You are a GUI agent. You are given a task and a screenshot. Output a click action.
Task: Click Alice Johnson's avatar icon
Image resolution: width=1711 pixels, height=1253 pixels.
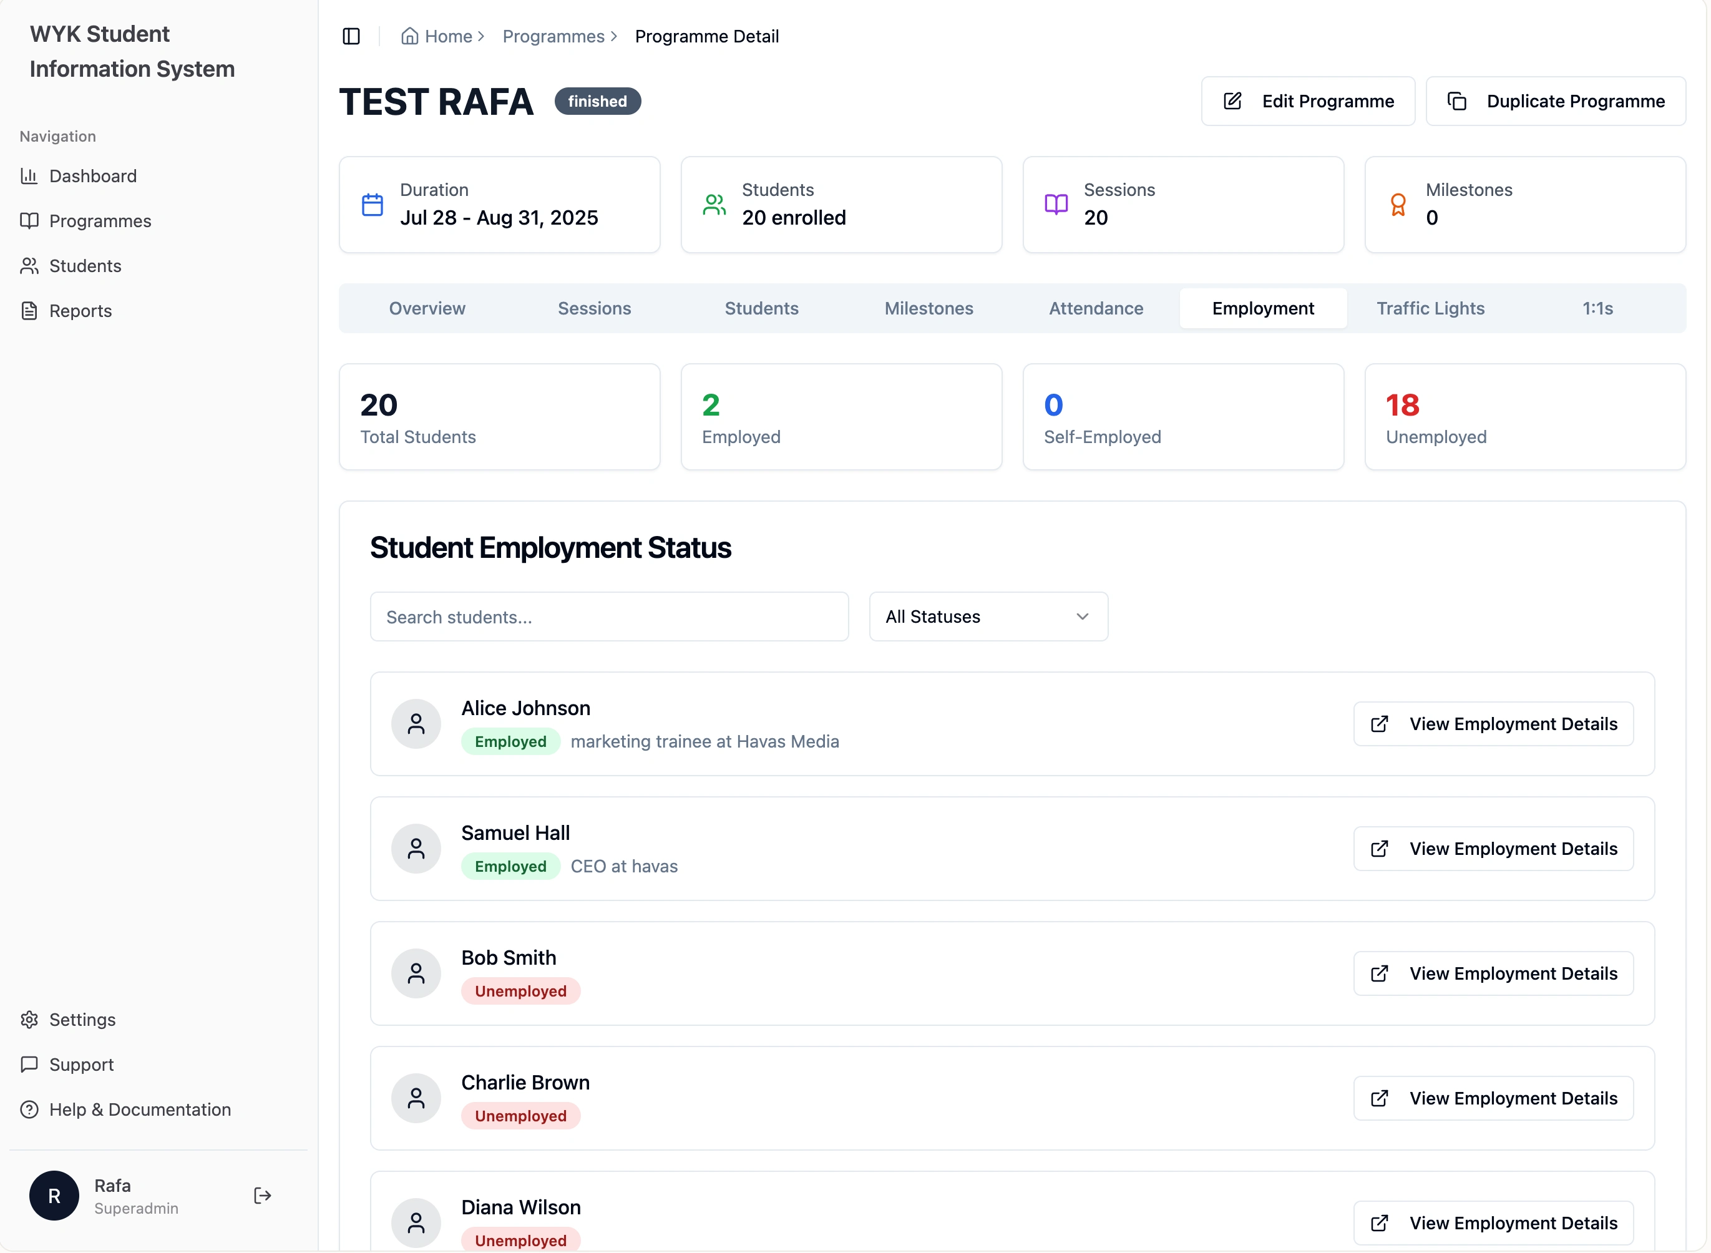[416, 724]
